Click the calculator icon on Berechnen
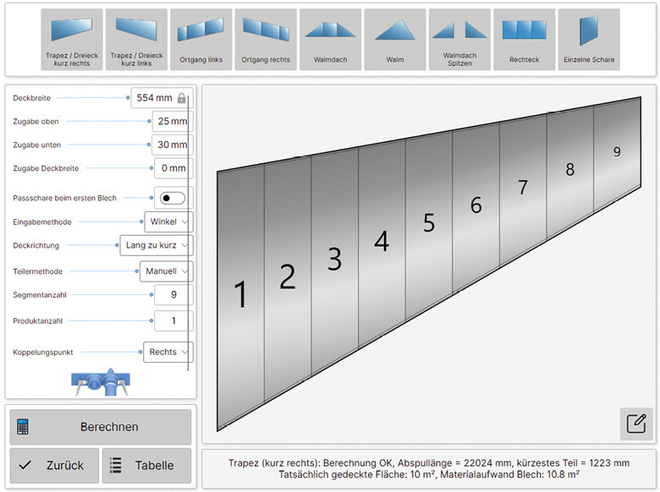The width and height of the screenshot is (660, 492). tap(23, 427)
